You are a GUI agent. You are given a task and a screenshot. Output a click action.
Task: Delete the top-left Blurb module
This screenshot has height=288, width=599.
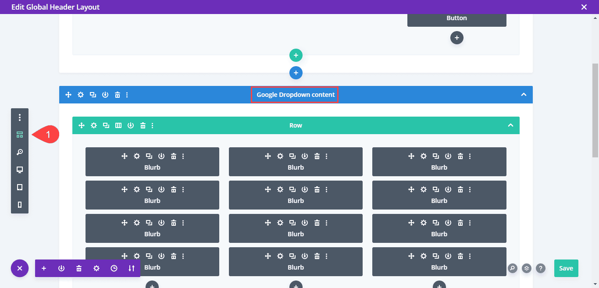pyautogui.click(x=174, y=156)
